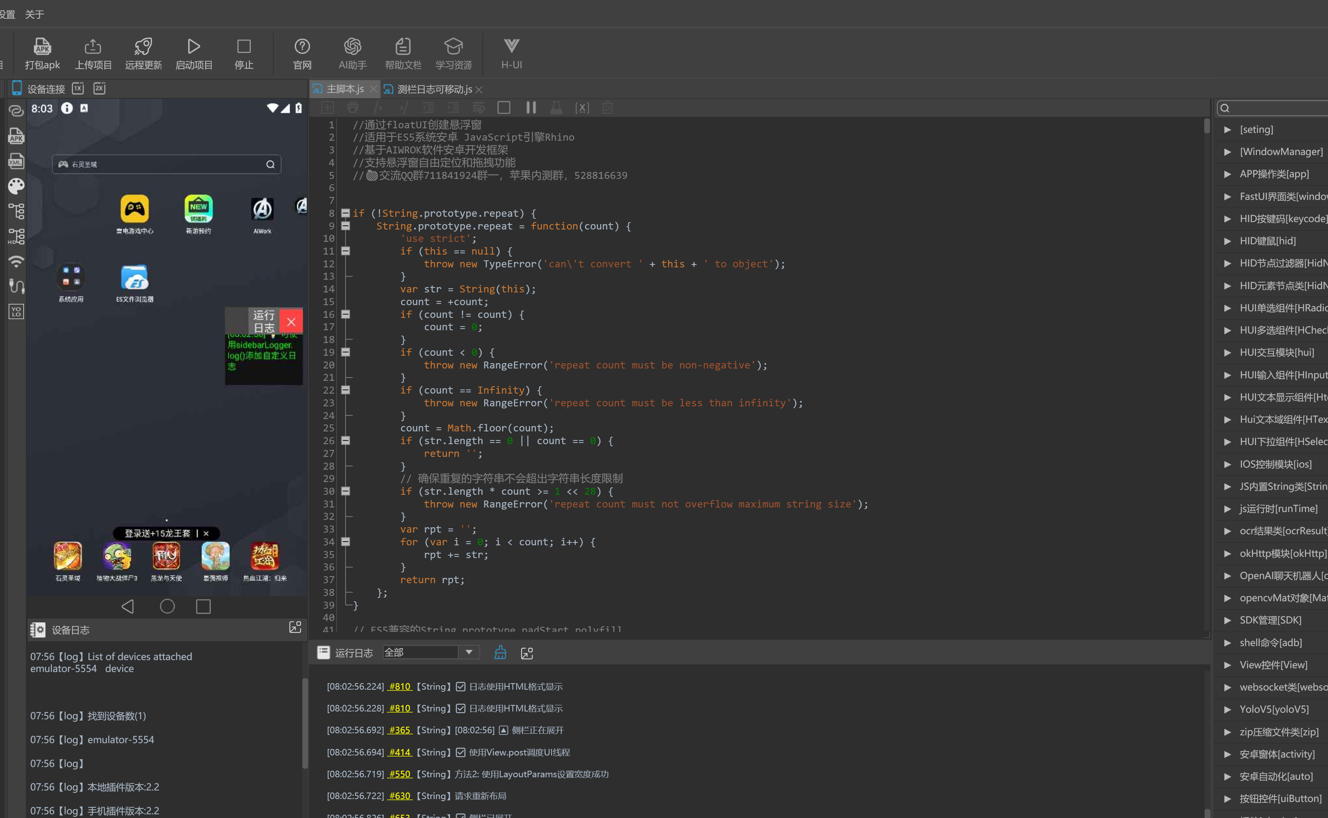Close the floating 运行日志 window with red X

pos(291,322)
